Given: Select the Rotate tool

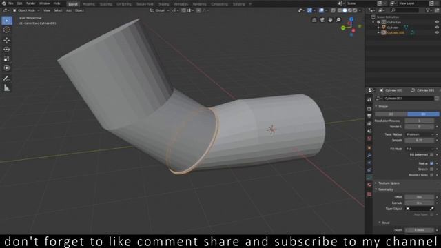Looking at the screenshot, I should tap(7, 50).
